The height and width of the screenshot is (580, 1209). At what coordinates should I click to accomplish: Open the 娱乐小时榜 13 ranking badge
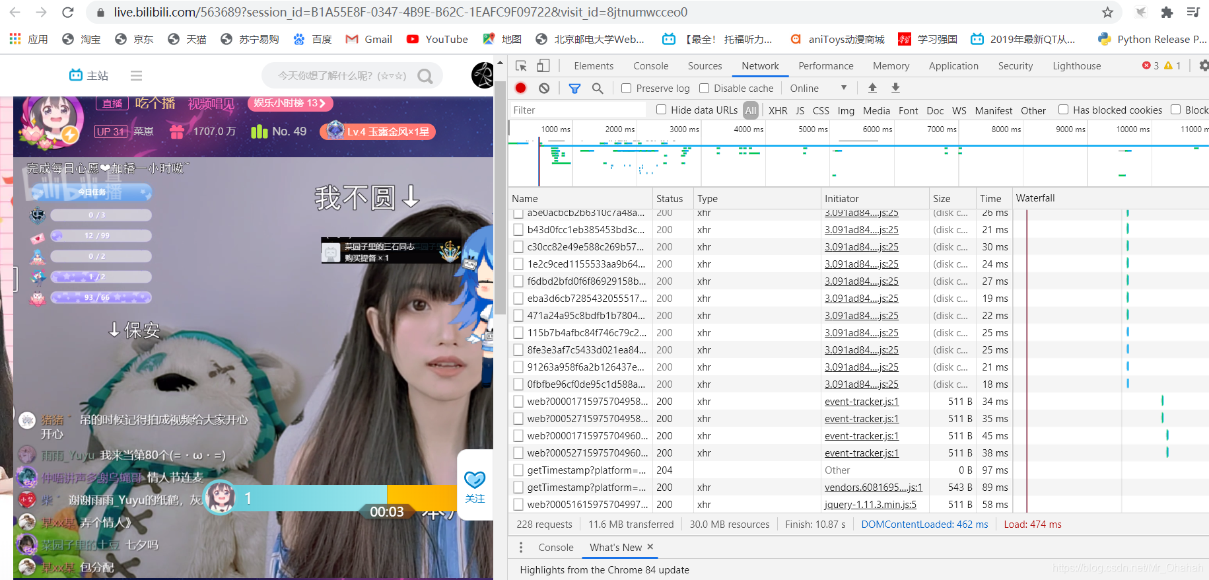tap(290, 103)
